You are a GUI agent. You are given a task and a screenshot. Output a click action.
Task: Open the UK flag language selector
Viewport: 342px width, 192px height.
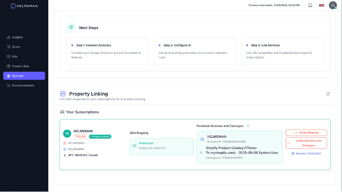(321, 5)
